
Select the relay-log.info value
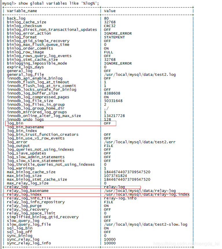tap(120, 198)
